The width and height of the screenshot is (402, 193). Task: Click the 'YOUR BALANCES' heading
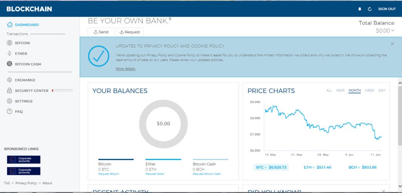120,91
